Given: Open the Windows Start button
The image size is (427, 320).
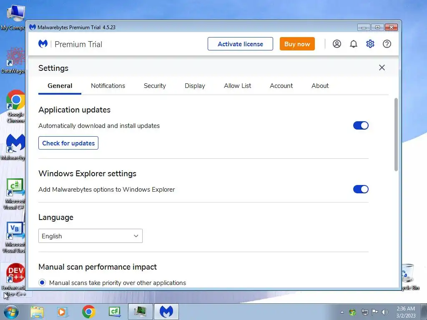Looking at the screenshot, I should click(10, 312).
